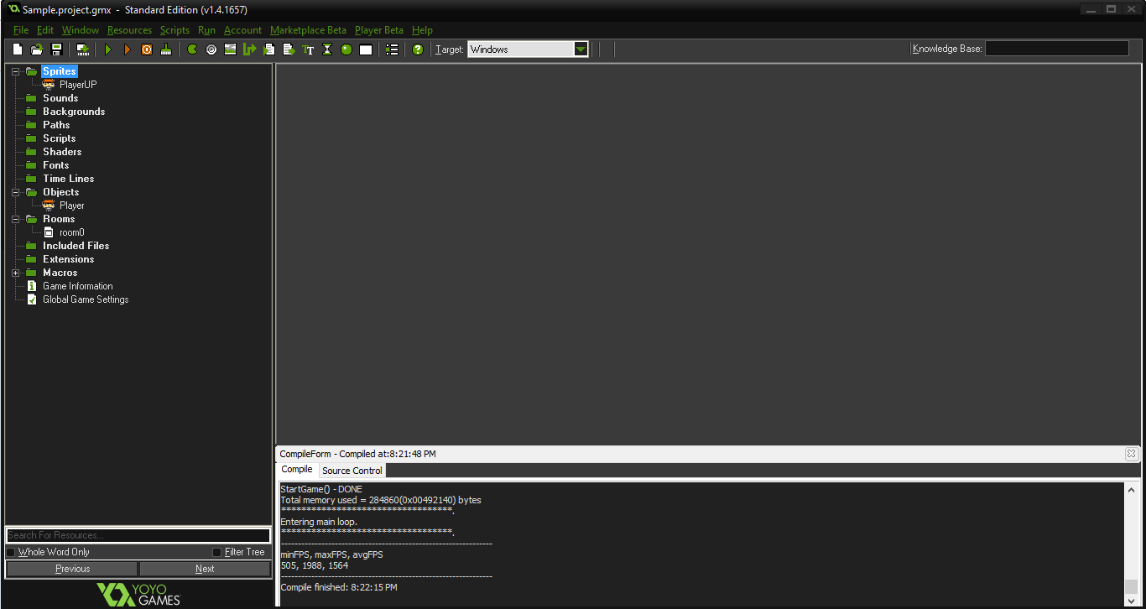Run in debug mode with orange play icon
The image size is (1146, 609).
tap(128, 49)
